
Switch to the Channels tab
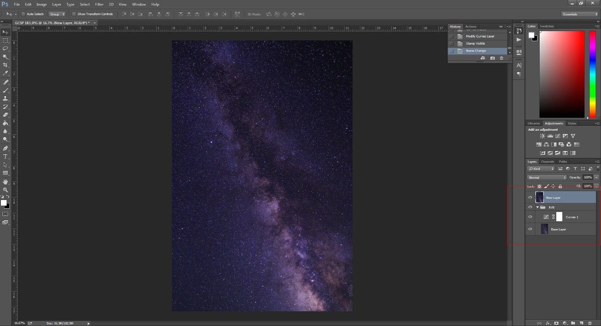[x=547, y=162]
